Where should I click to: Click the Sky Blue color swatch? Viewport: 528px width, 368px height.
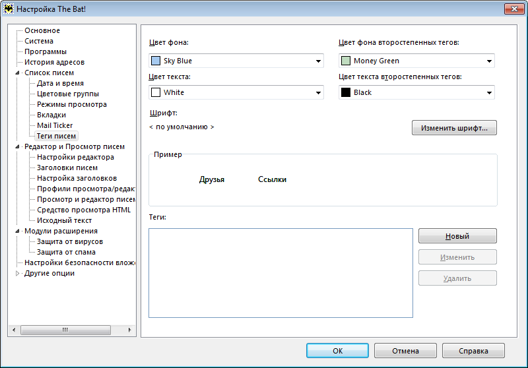point(156,61)
